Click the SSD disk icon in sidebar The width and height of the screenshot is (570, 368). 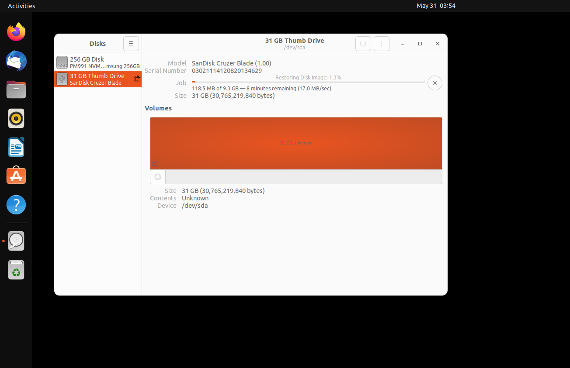[63, 62]
